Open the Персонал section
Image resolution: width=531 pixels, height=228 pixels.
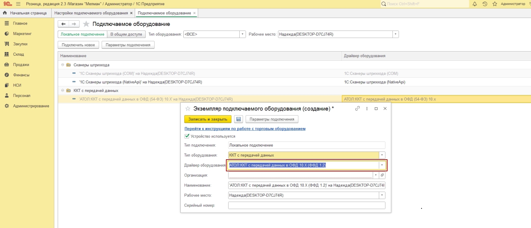click(21, 96)
